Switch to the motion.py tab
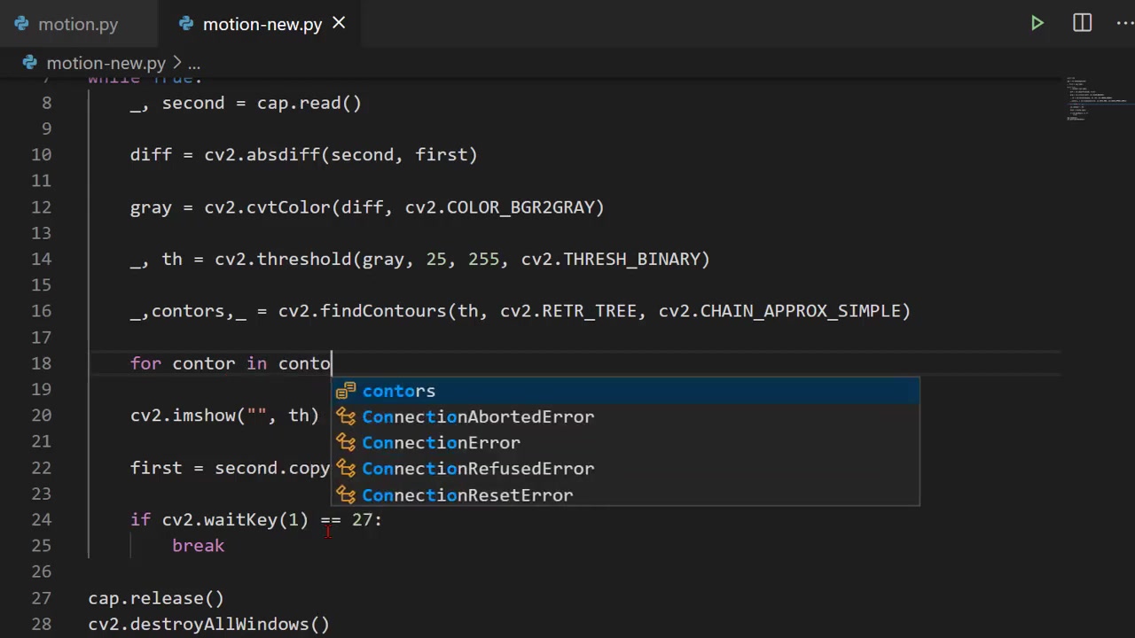The height and width of the screenshot is (638, 1135). point(77,24)
